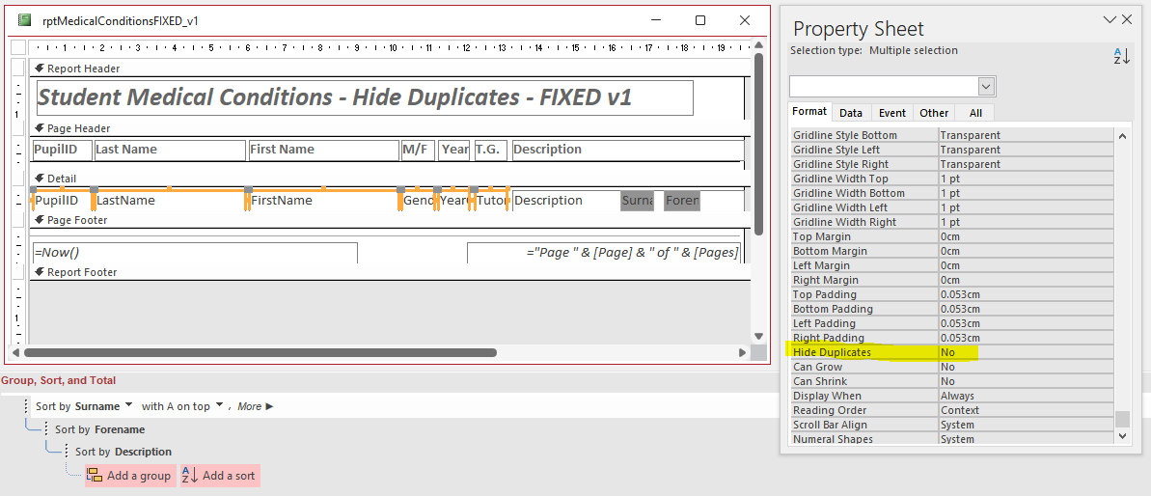Switch to the Other tab

(934, 113)
